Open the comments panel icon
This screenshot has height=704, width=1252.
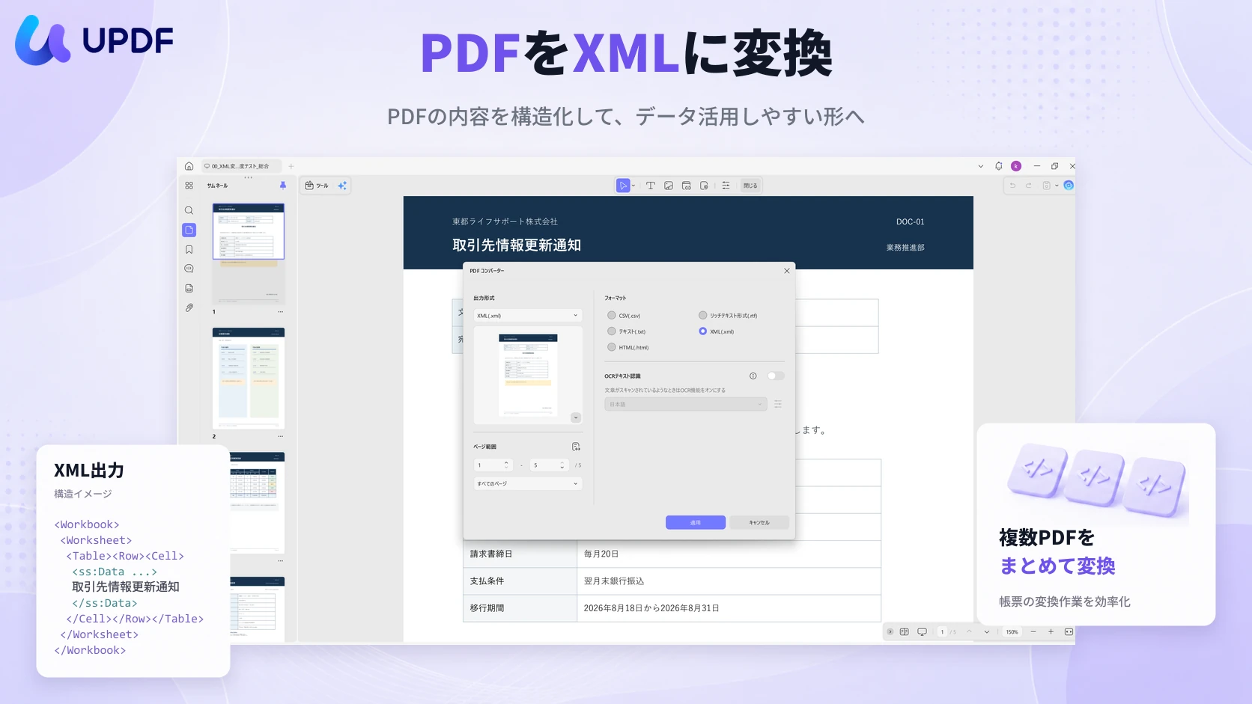click(x=189, y=269)
